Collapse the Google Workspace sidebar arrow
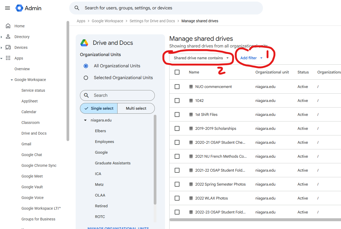The image size is (341, 229). pyautogui.click(x=12, y=80)
